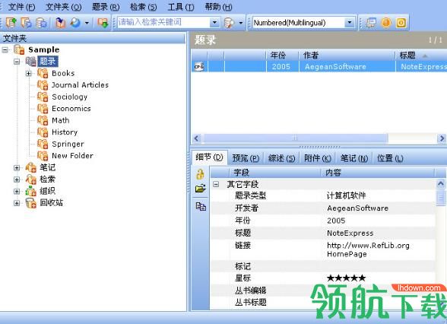Select the Journal Articles folder

point(80,85)
